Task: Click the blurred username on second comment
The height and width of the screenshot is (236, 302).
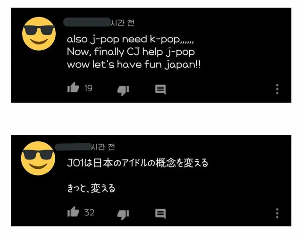Action: click(73, 147)
